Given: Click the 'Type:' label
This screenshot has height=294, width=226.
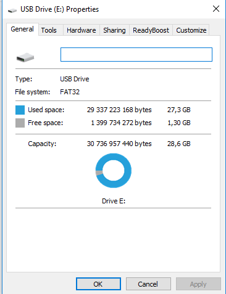Looking at the screenshot, I should click(23, 79).
